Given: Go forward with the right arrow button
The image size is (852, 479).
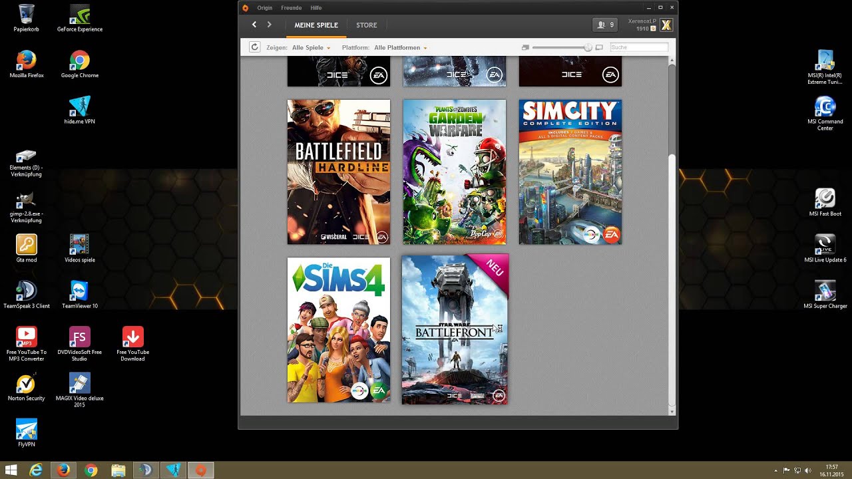Looking at the screenshot, I should [x=269, y=25].
